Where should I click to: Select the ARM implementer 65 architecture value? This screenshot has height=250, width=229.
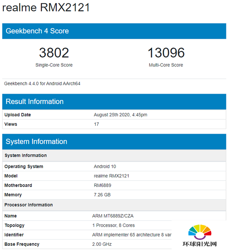click(x=132, y=235)
